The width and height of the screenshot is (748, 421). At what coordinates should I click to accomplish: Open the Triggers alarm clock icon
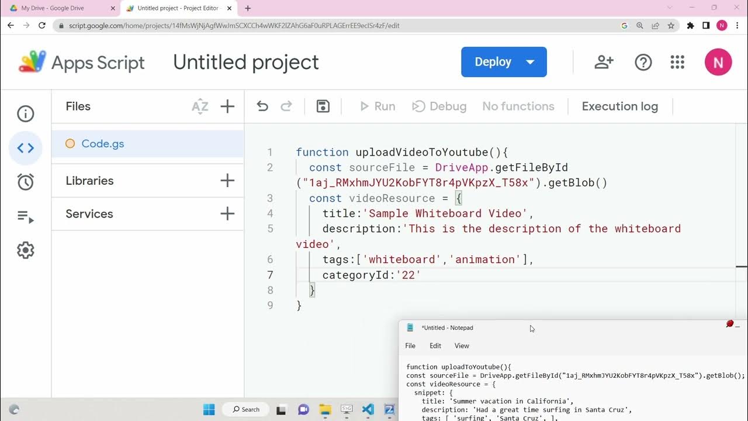[26, 182]
